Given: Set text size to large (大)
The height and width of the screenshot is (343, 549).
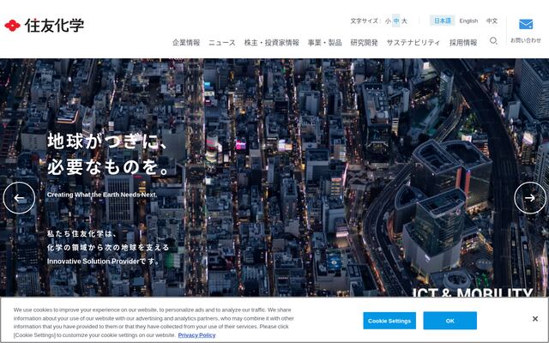Looking at the screenshot, I should tap(404, 21).
